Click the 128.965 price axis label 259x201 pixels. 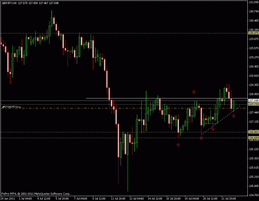(254, 67)
